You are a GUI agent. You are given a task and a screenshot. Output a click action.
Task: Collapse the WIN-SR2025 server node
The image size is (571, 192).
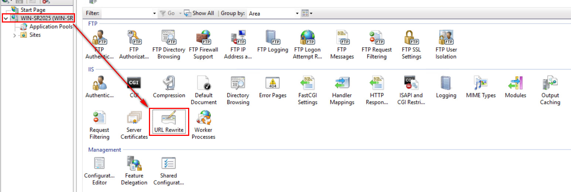[x=6, y=18]
